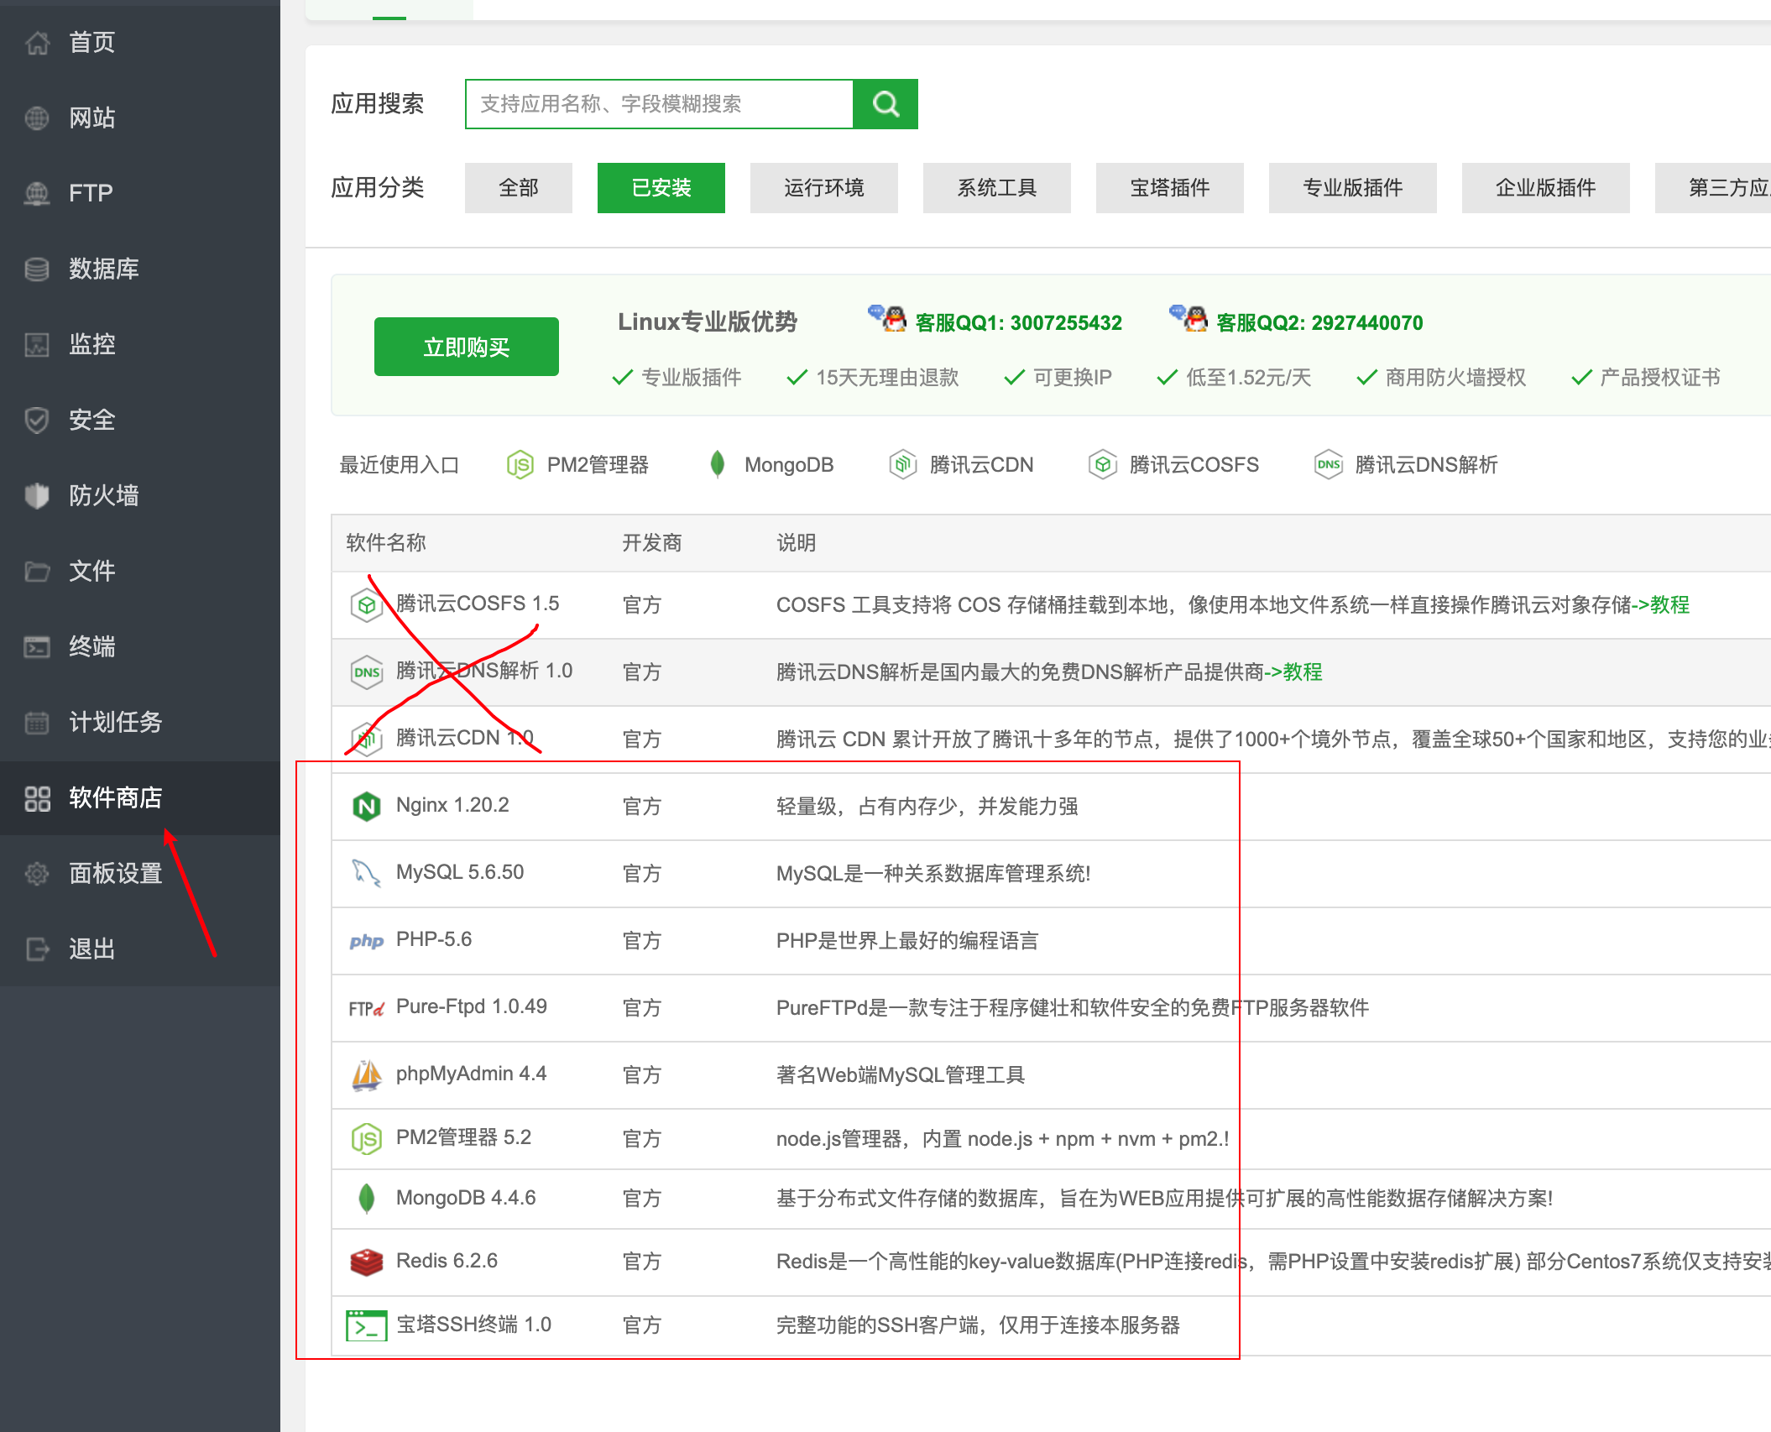The width and height of the screenshot is (1771, 1432).
Task: Click the MongoDB 4.4.6 row's leaf icon
Action: click(367, 1199)
